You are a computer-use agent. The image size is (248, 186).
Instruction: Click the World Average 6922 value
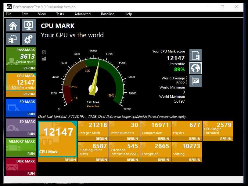[x=181, y=83]
